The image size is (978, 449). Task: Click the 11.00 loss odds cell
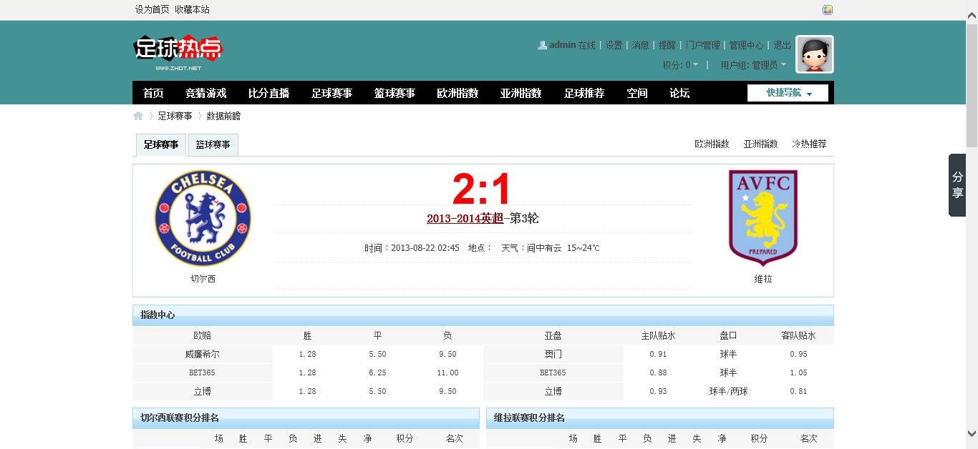pyautogui.click(x=447, y=372)
